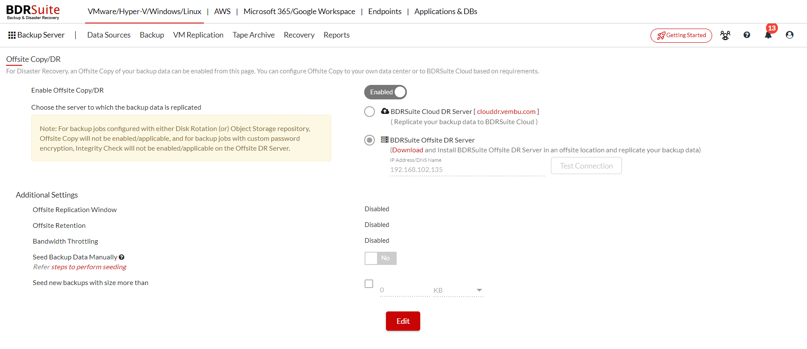Open the VM Replication menu
The image size is (807, 349).
(198, 35)
